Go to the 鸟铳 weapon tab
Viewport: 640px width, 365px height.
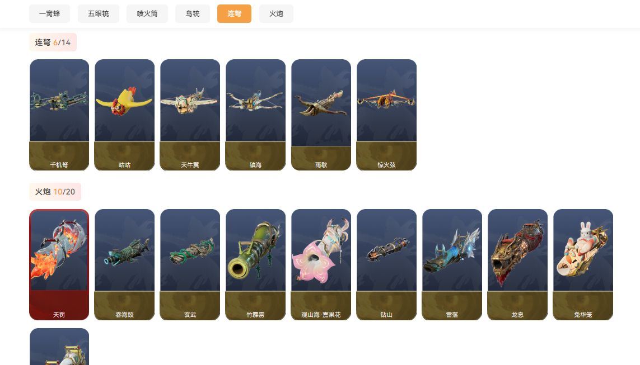193,14
